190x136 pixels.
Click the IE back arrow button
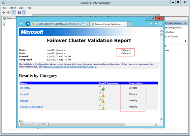pyautogui.click(x=21, y=23)
